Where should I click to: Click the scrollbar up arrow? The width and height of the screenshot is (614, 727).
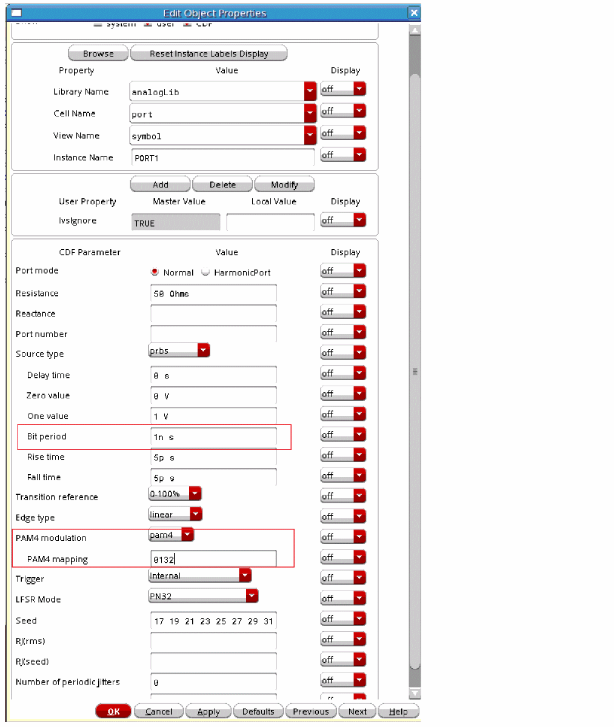[415, 30]
